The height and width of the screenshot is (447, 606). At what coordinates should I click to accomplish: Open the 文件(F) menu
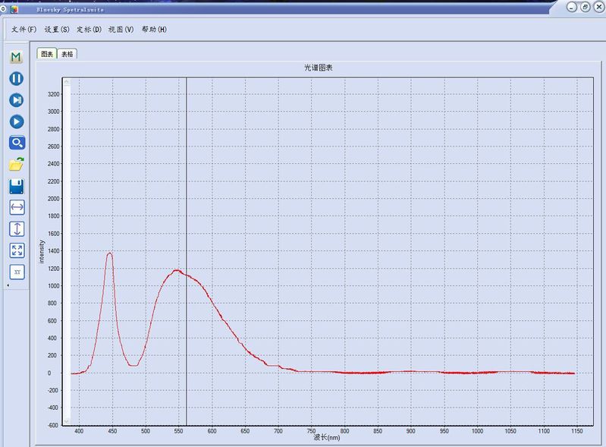[24, 30]
